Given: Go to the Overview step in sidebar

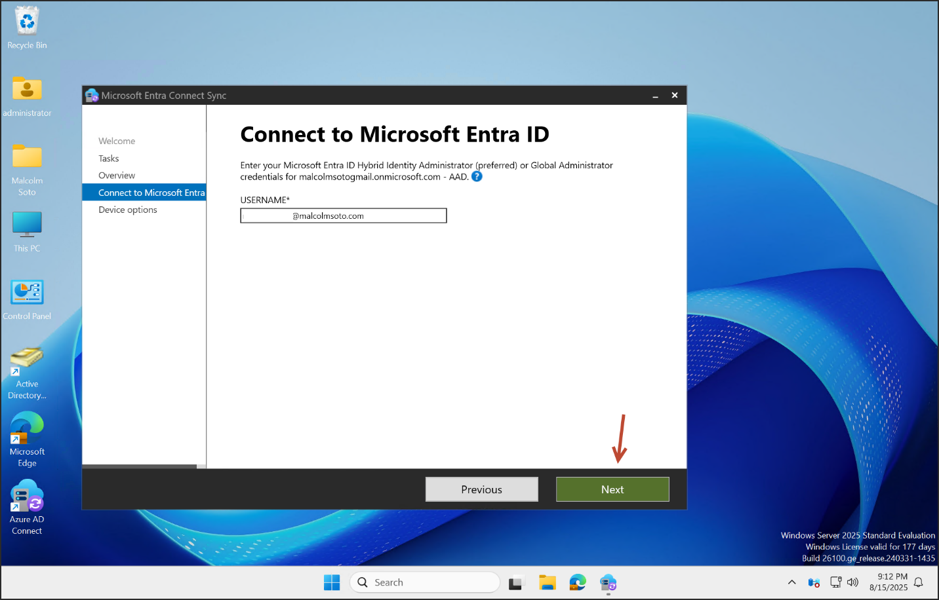Looking at the screenshot, I should [117, 176].
